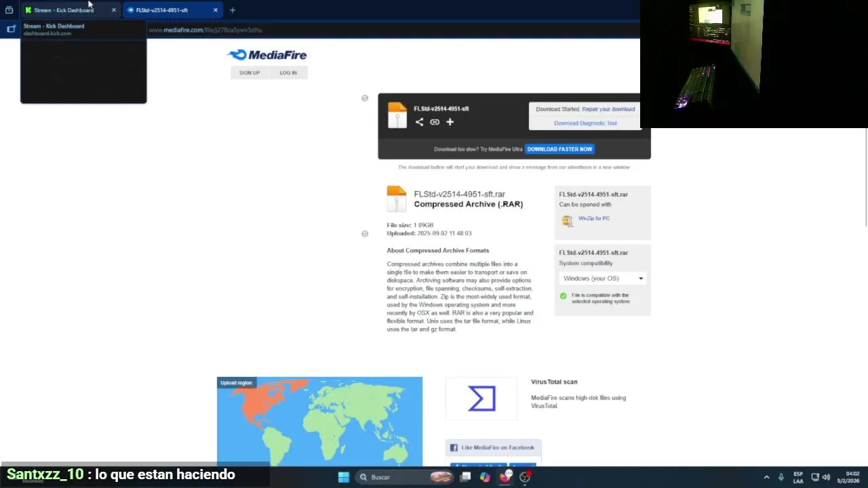The height and width of the screenshot is (488, 868).
Task: Open the Windows (your OS) dropdown
Action: click(603, 279)
